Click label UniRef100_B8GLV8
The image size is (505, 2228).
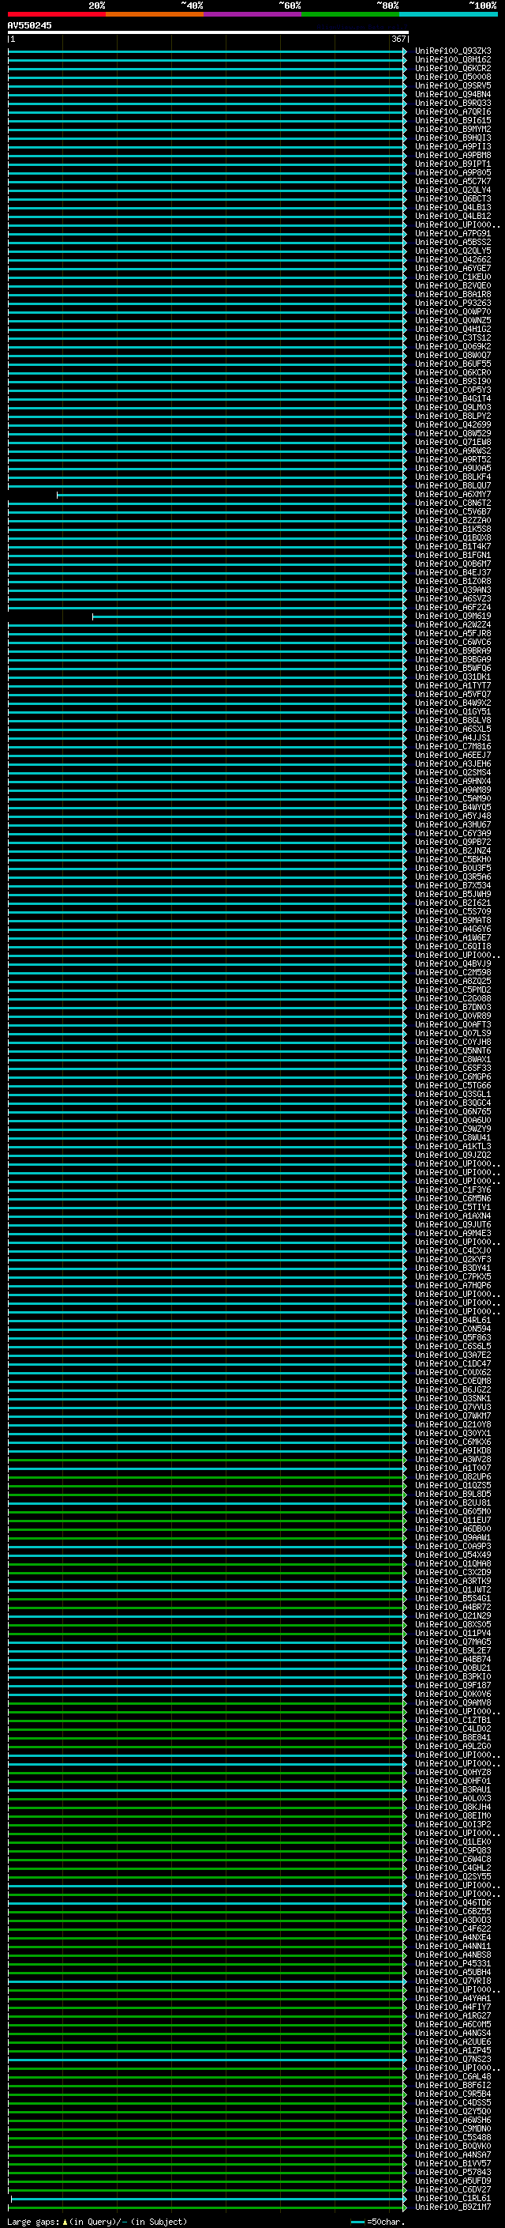[452, 721]
